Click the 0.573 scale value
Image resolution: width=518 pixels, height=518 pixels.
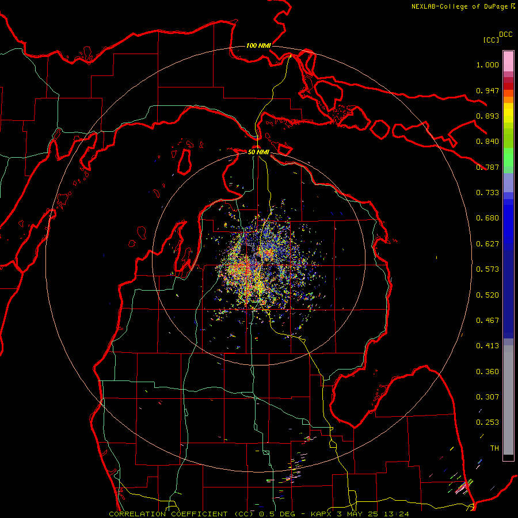[487, 269]
